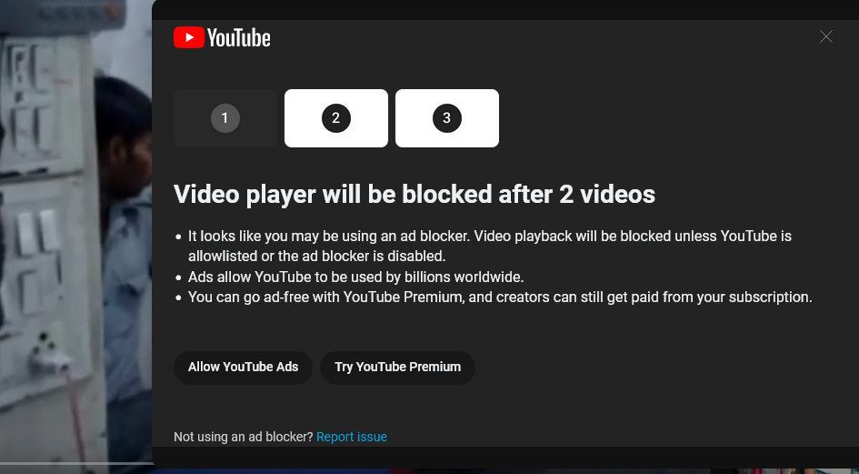
Task: Try YouTube Premium
Action: click(398, 367)
